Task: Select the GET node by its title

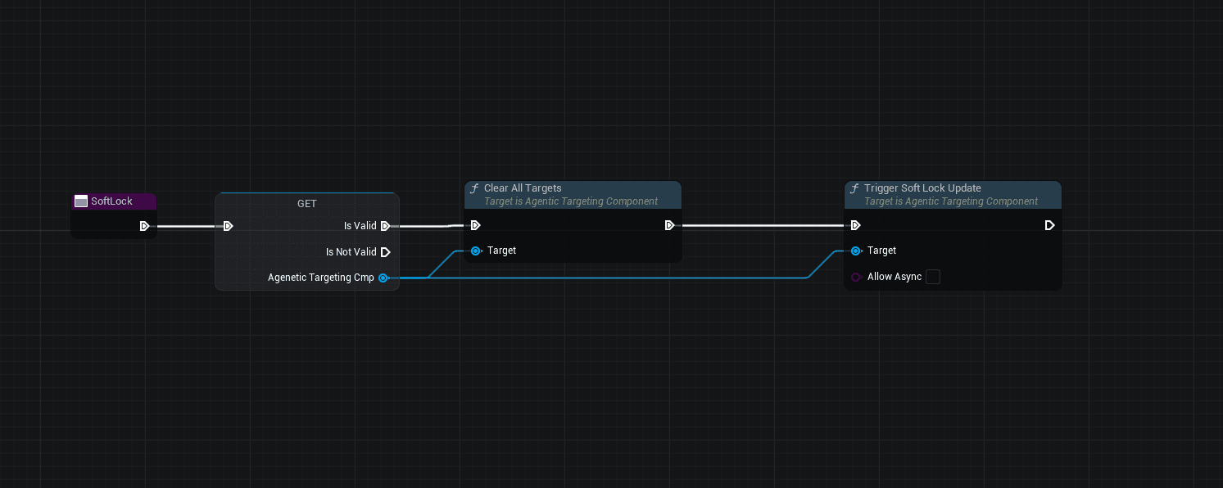Action: coord(306,203)
